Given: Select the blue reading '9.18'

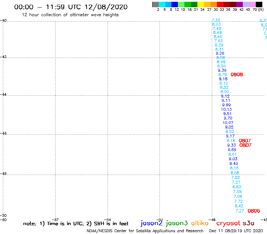Looking at the screenshot, I should pos(223,79).
